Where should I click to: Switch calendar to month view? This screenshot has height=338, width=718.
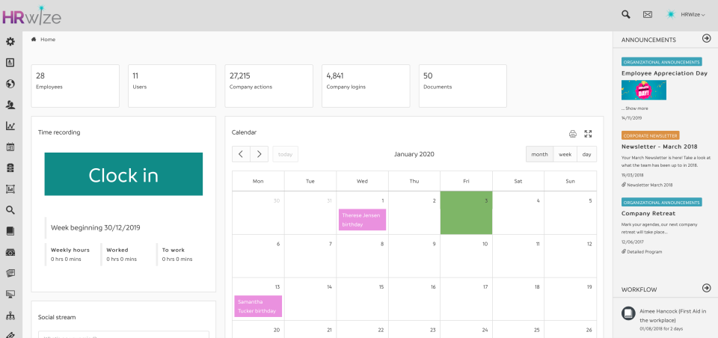tap(539, 154)
